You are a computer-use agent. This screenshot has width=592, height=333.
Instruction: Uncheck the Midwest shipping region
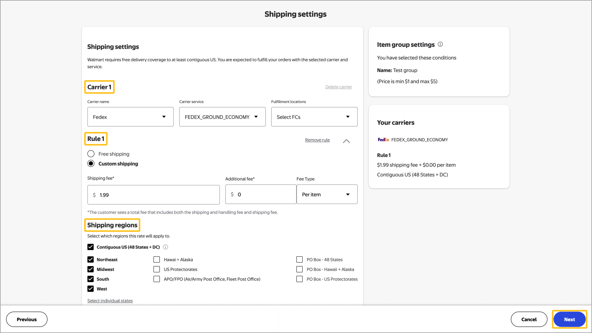(90, 269)
